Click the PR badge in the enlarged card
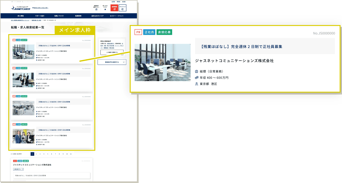342x183 pixels. pyautogui.click(x=138, y=32)
